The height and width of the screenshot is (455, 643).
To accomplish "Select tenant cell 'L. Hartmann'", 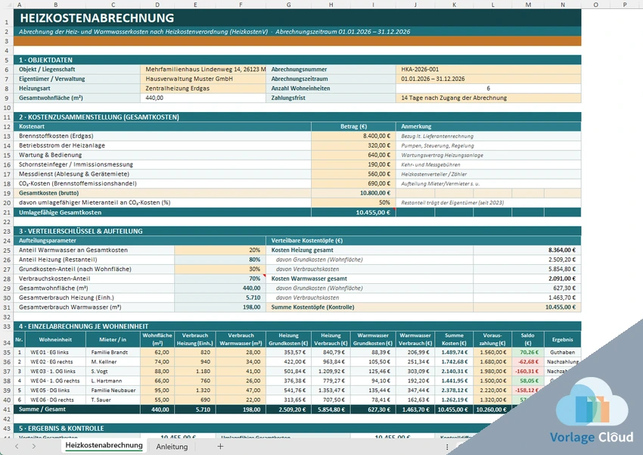I will pos(113,381).
